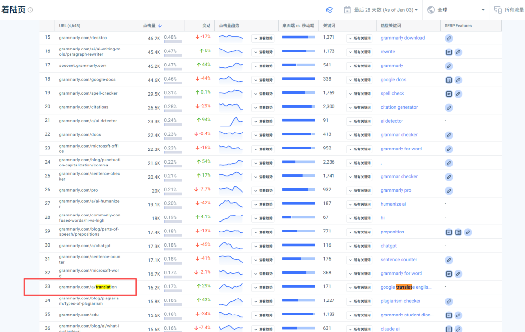Viewport: 525px width, 332px height.
Task: Click the 'citation generator' keyword link
Action: tap(399, 107)
